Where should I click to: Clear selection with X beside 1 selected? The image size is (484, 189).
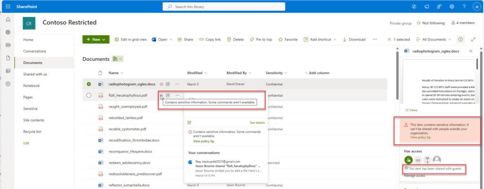tap(389, 40)
